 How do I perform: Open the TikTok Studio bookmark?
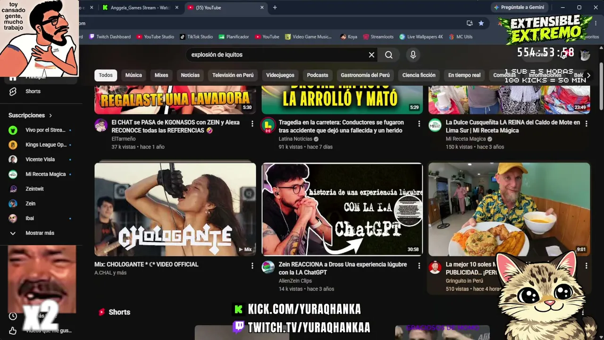(196, 37)
